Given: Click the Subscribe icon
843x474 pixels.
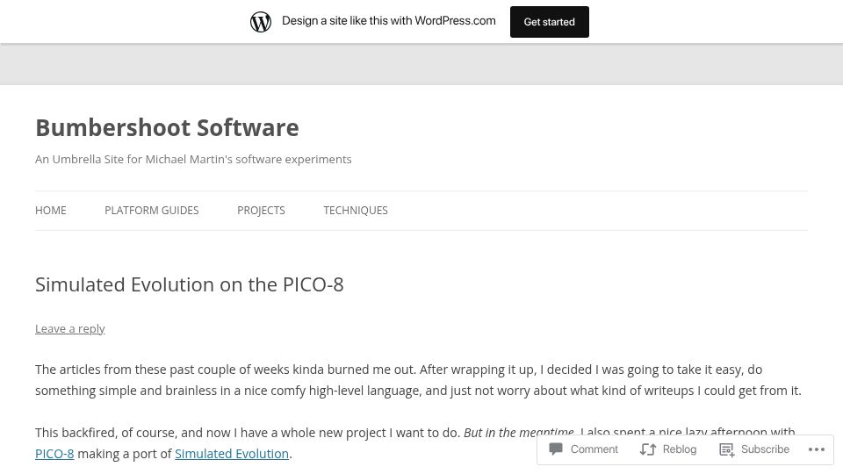Looking at the screenshot, I should coord(727,449).
